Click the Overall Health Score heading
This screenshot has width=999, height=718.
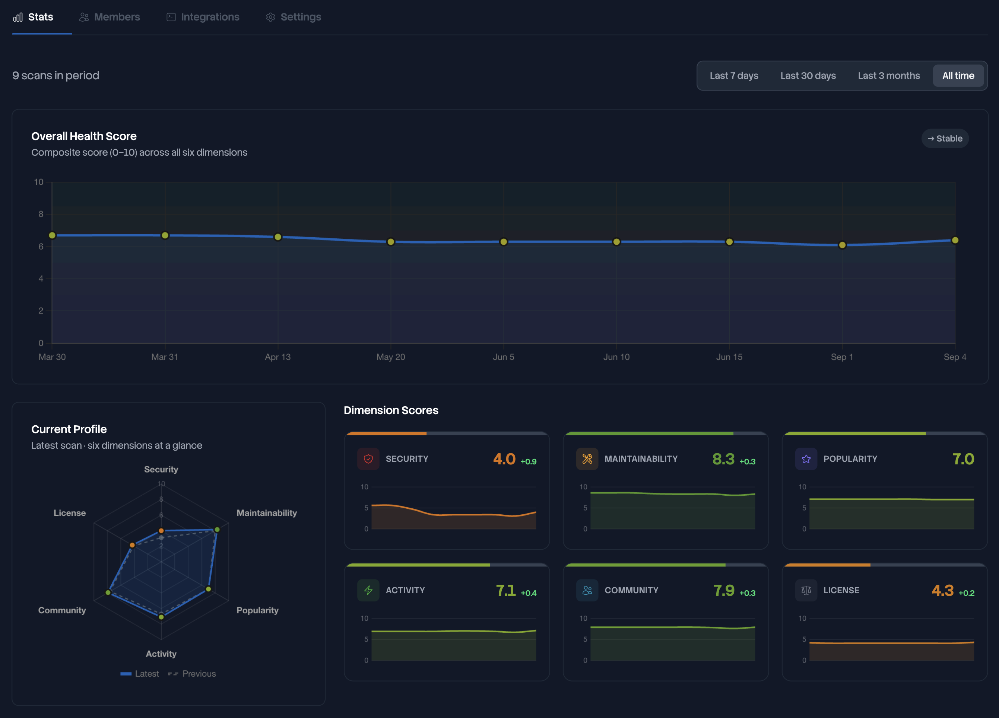coord(84,136)
